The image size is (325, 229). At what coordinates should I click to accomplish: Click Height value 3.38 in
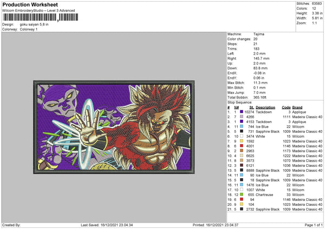[317, 13]
